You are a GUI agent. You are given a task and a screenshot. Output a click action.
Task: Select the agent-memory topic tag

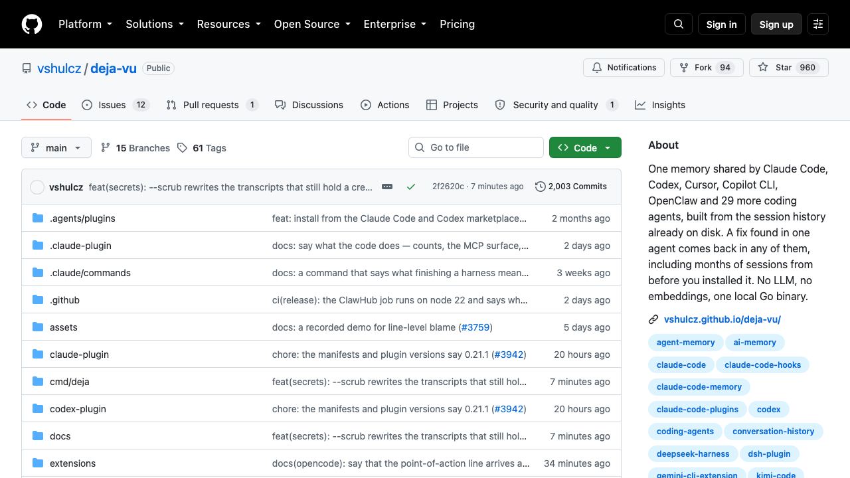[686, 343]
